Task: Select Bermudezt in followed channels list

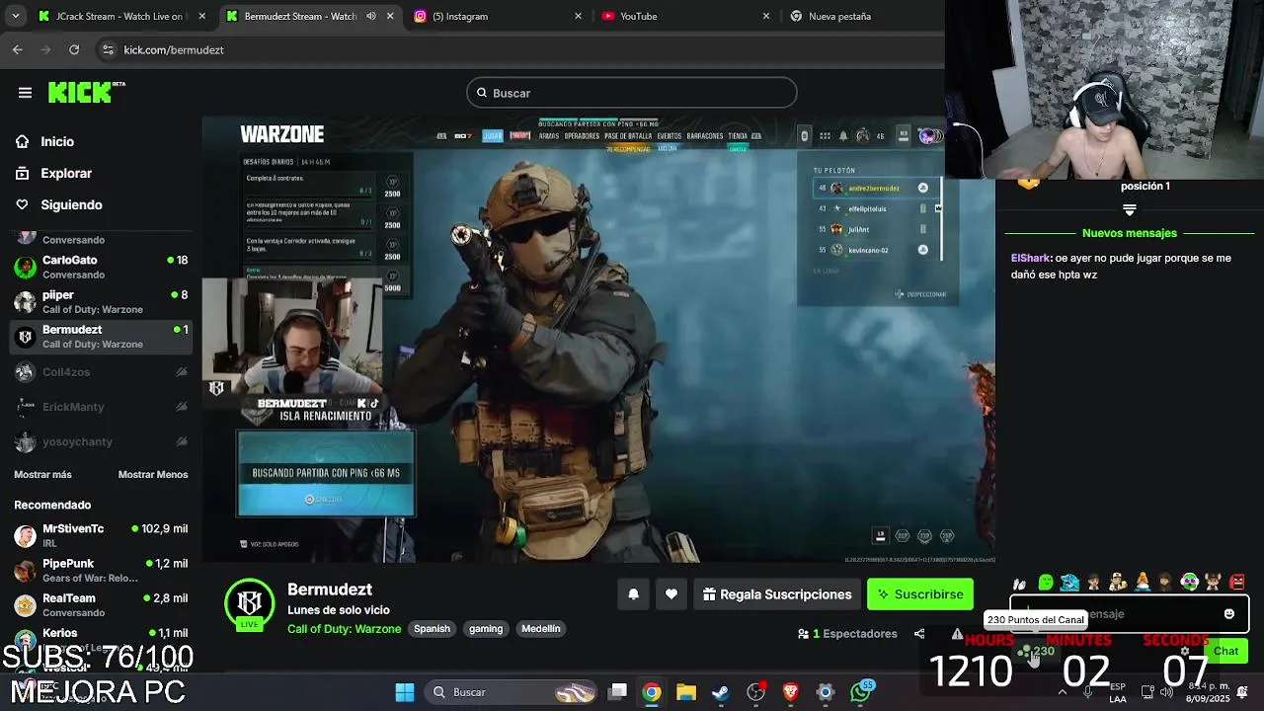Action: 101,336
